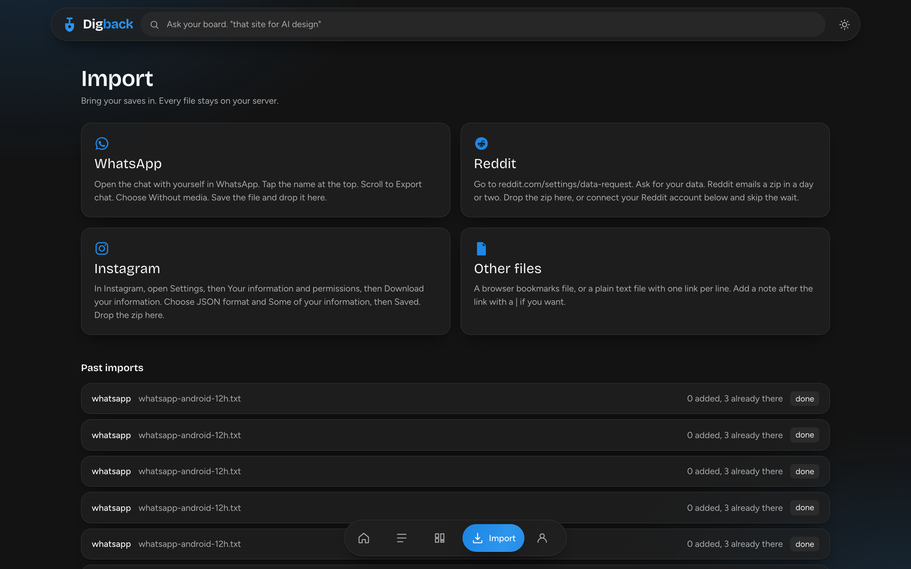Click the Other files document icon
This screenshot has width=911, height=569.
[481, 248]
